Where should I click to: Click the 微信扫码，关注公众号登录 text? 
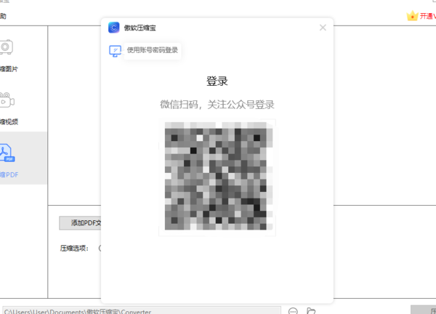click(x=217, y=105)
